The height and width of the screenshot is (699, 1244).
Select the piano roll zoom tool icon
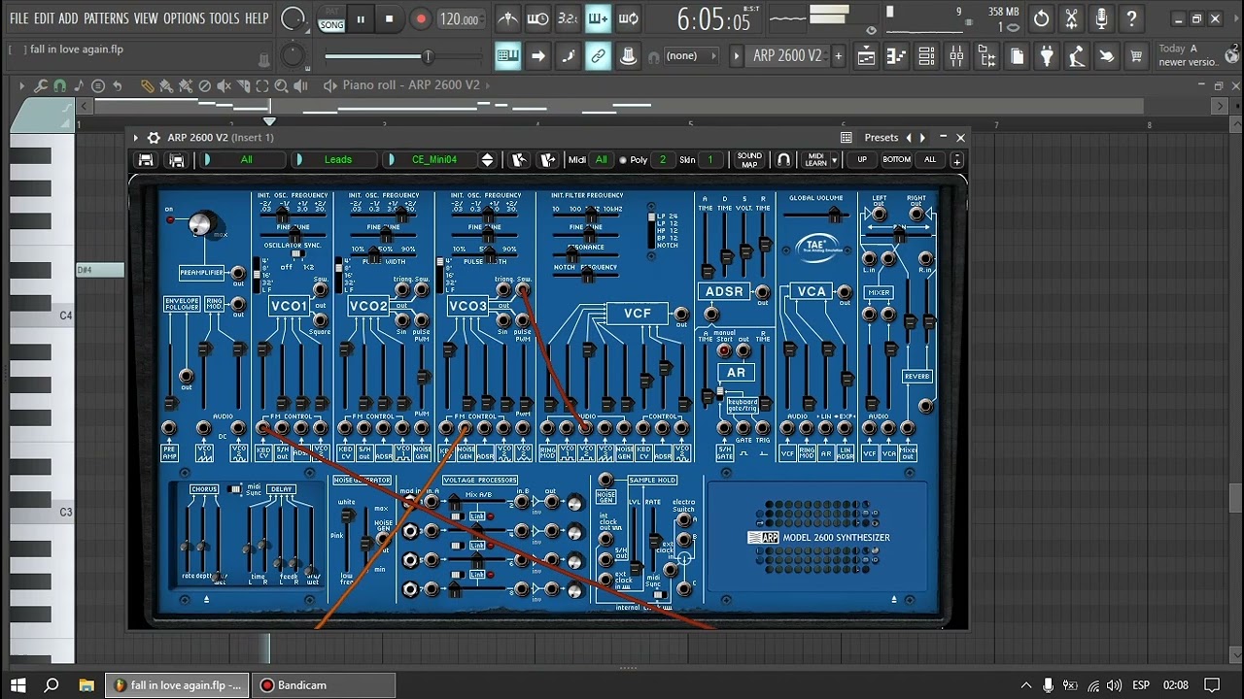click(282, 85)
